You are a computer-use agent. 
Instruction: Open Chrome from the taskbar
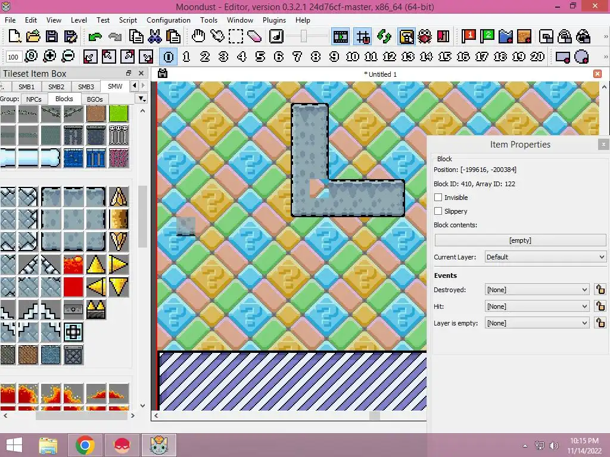[x=85, y=445]
